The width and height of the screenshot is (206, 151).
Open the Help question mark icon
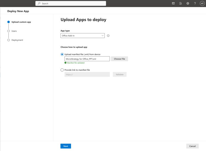click(x=195, y=4)
